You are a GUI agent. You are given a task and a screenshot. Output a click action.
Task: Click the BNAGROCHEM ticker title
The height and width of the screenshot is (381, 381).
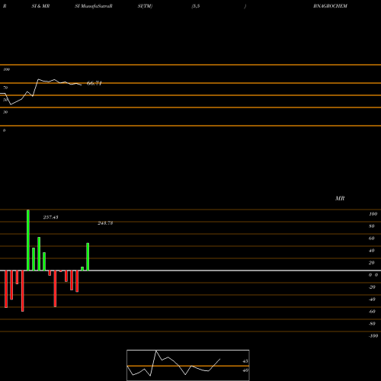[330, 6]
